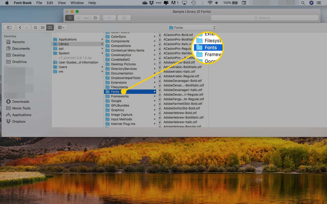Switch to list view in file dialog
Image resolution: width=327 pixels, height=204 pixels.
[x=43, y=28]
